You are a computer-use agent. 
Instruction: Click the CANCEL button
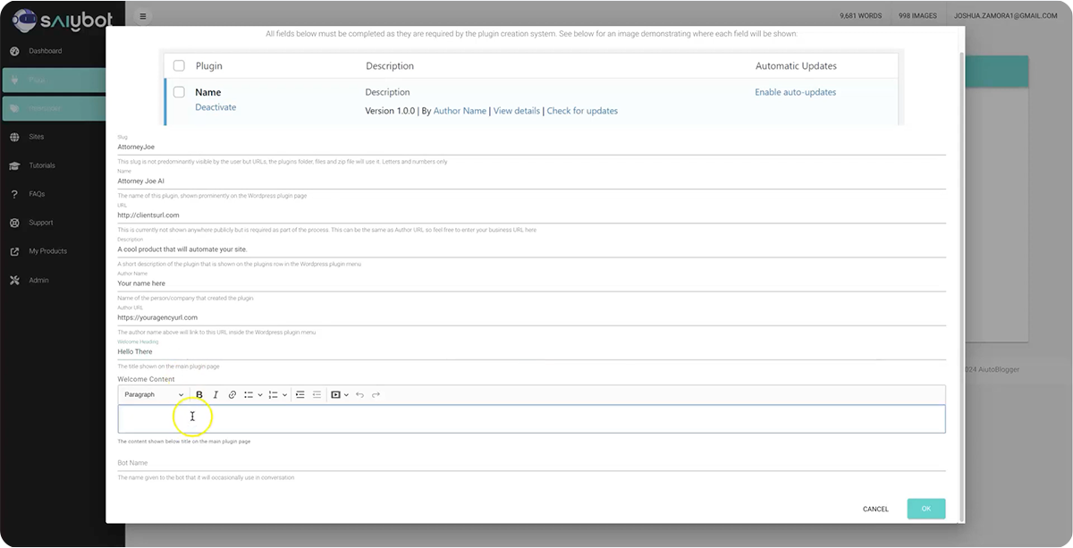(875, 509)
